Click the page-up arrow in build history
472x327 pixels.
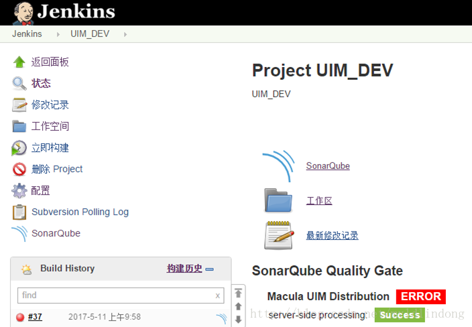(x=238, y=306)
